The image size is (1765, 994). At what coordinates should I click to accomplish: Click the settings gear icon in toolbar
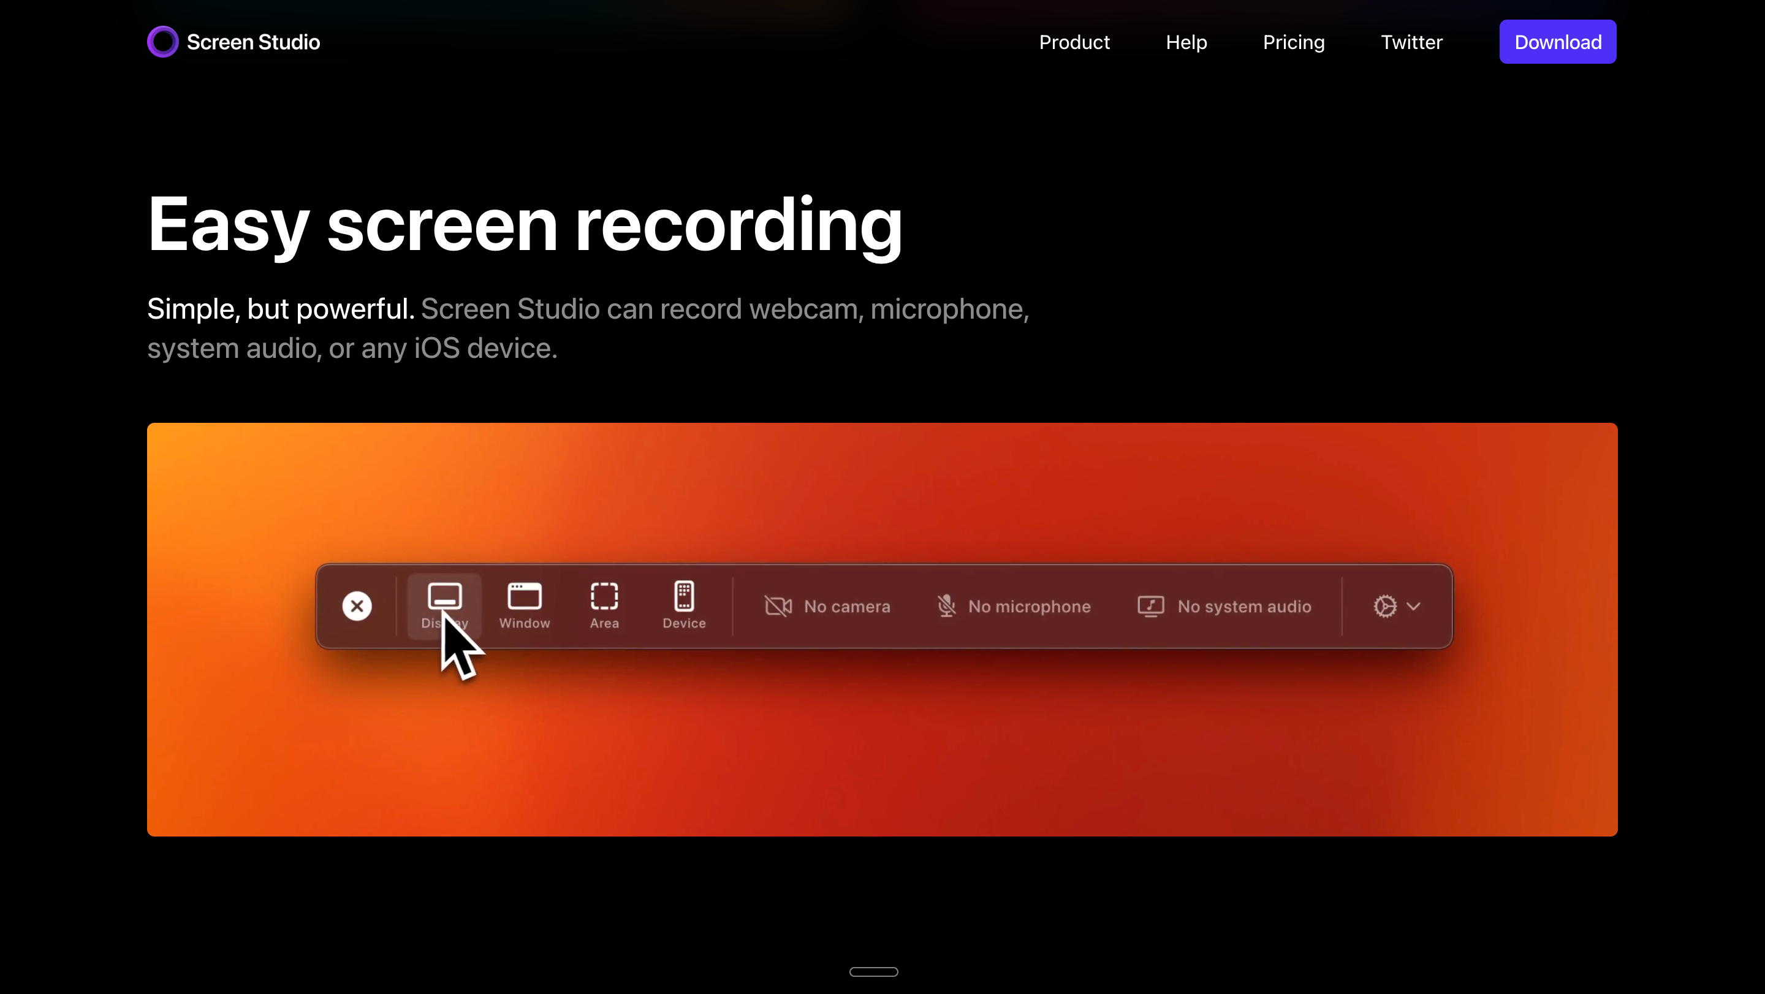(1385, 606)
